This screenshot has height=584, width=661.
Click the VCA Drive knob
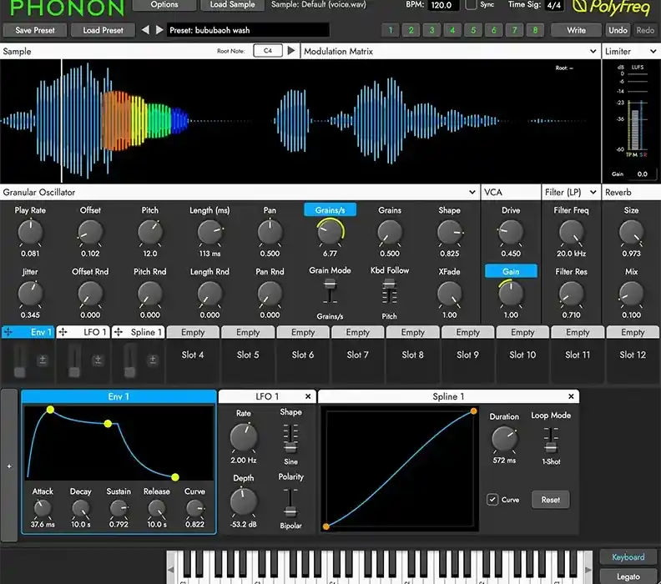click(x=511, y=232)
